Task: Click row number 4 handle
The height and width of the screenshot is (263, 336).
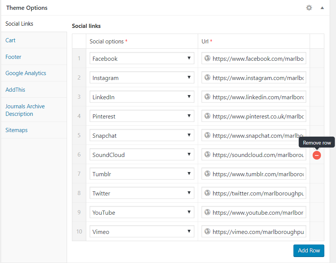Action: tap(79, 116)
